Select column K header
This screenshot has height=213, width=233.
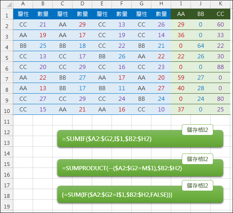[x=220, y=3]
